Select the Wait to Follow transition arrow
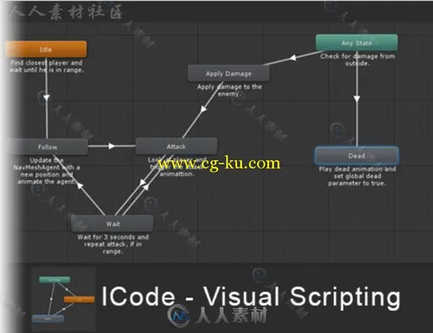 [80, 186]
